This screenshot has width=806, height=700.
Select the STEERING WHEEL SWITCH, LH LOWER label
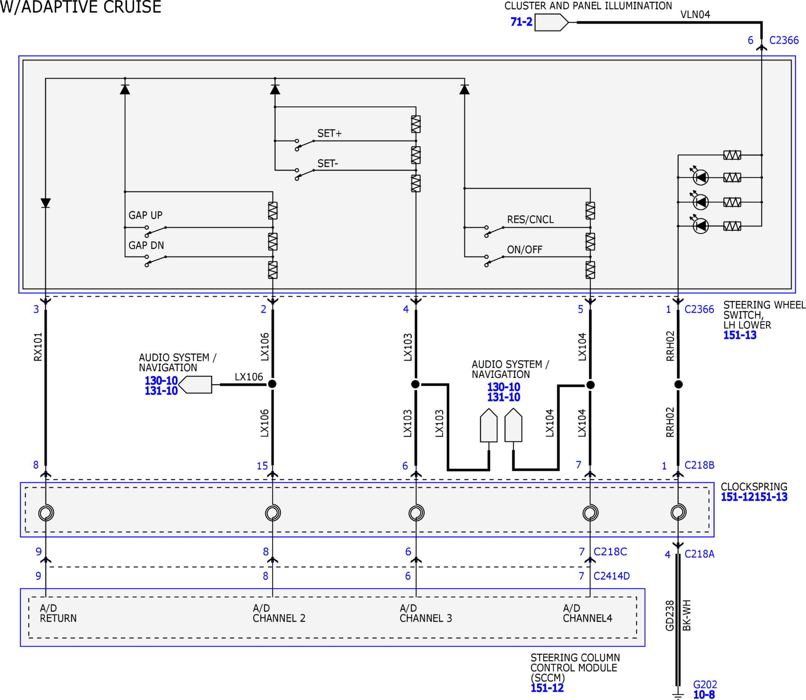coord(764,315)
